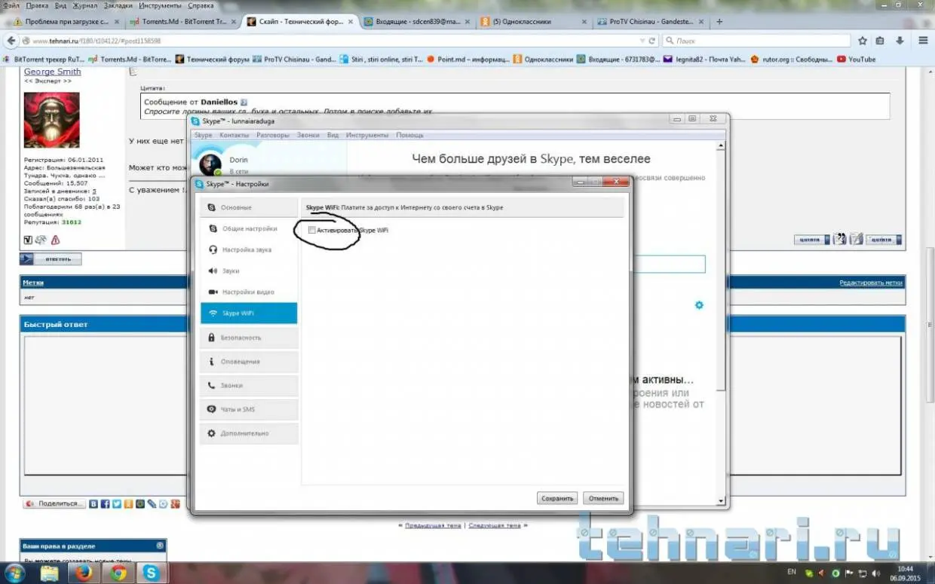Click the 'Сохранить' button in settings
The height and width of the screenshot is (584, 935).
click(x=558, y=498)
